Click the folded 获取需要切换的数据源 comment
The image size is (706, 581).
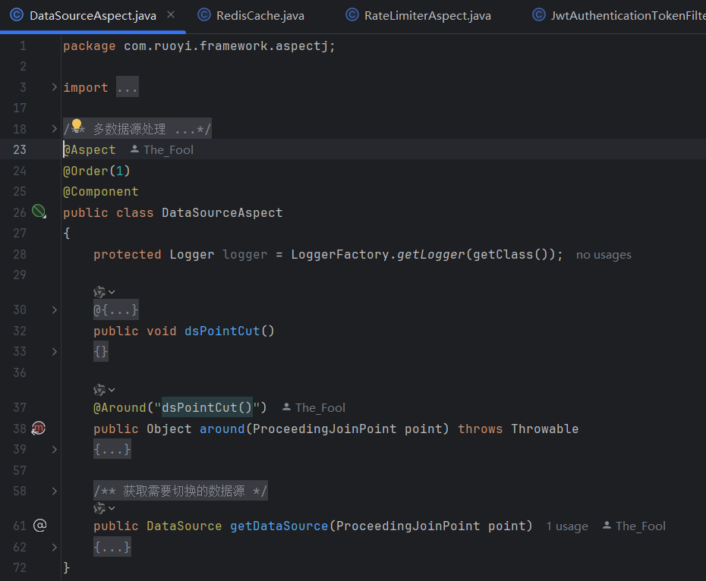pos(181,491)
